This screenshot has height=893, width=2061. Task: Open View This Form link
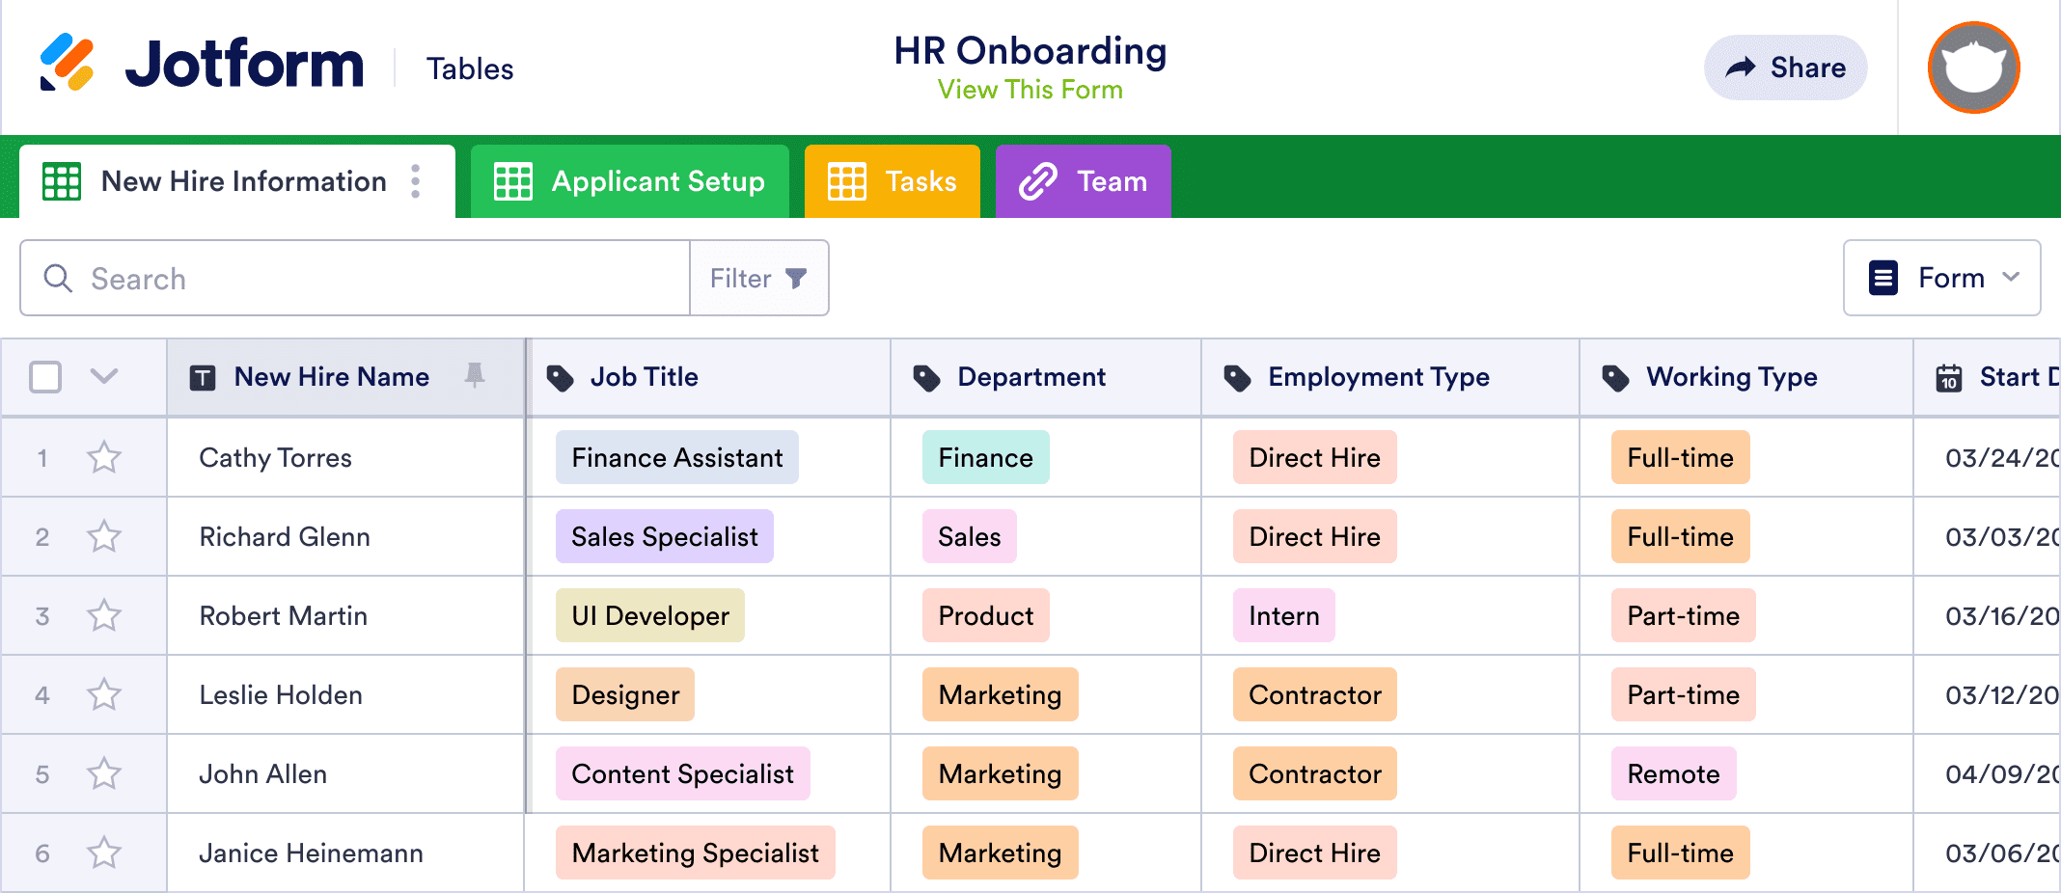1030,90
